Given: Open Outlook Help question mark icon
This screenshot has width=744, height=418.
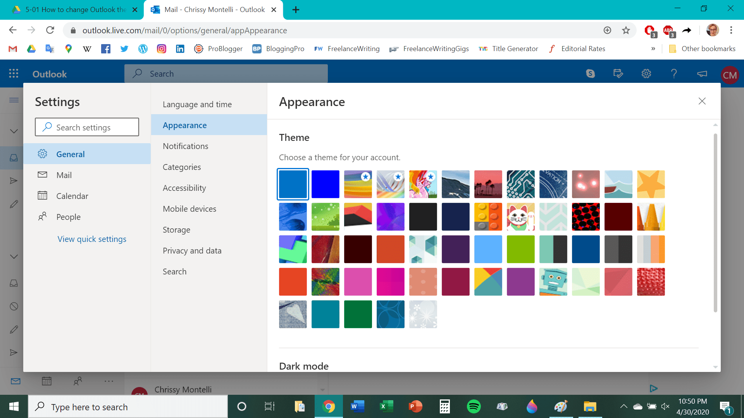Looking at the screenshot, I should (674, 74).
